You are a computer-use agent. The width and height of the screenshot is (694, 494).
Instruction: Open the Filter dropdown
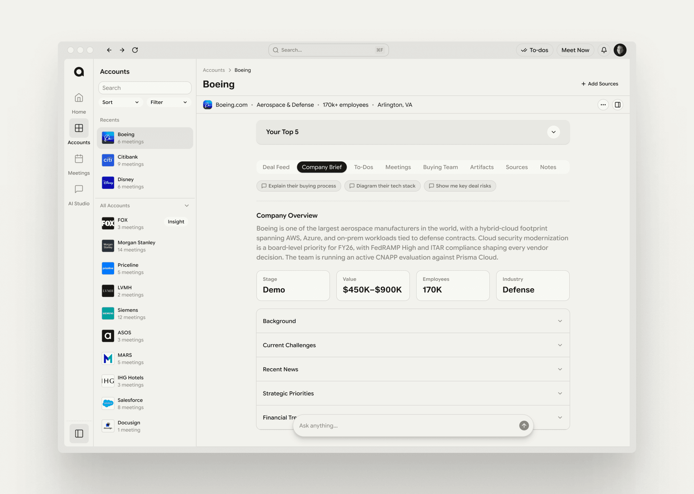click(x=169, y=102)
